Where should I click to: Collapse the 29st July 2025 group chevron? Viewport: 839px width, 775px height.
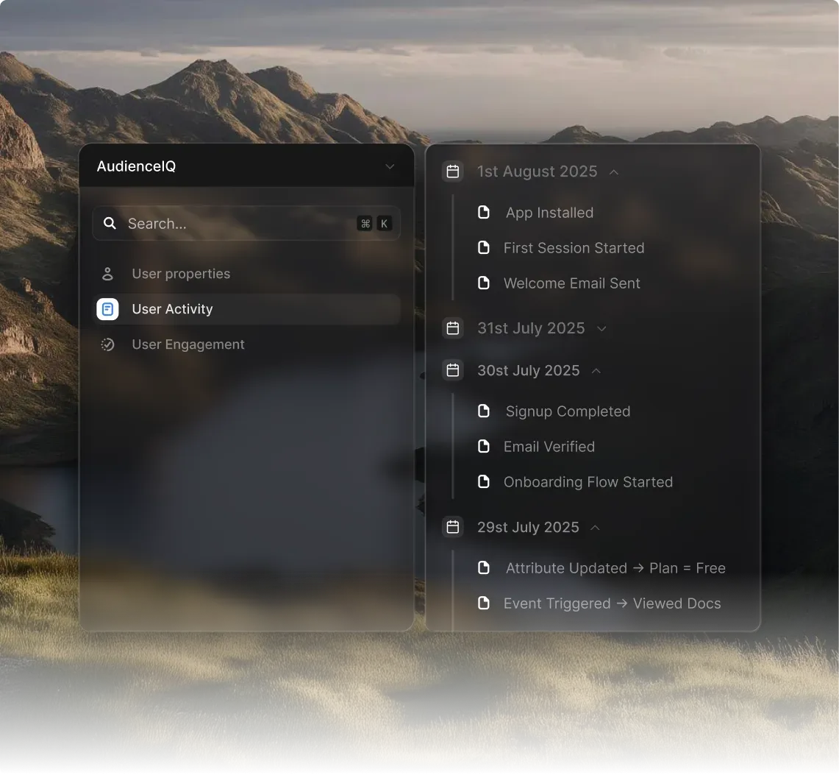596,528
